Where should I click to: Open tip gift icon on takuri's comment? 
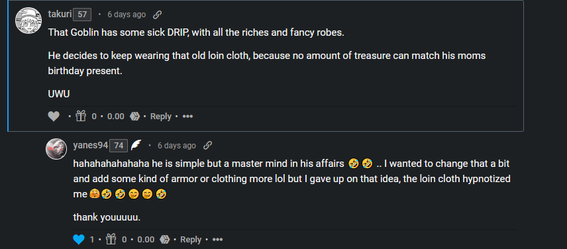pos(81,116)
